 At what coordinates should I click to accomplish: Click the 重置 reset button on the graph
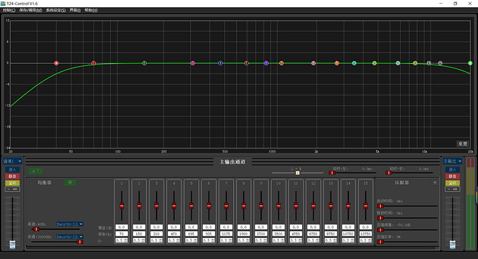[x=462, y=144]
